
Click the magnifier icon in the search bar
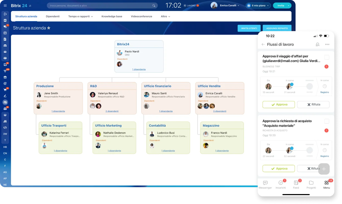(154, 6)
